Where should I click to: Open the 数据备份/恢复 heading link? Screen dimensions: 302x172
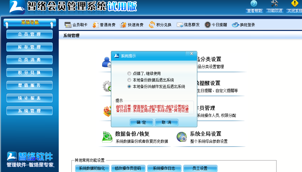click(x=132, y=134)
